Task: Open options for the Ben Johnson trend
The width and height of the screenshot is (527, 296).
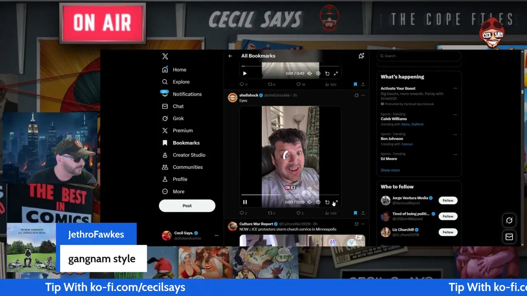Action: 455,134
